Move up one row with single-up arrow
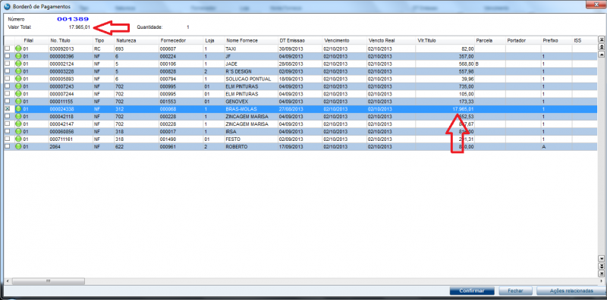 (602, 54)
